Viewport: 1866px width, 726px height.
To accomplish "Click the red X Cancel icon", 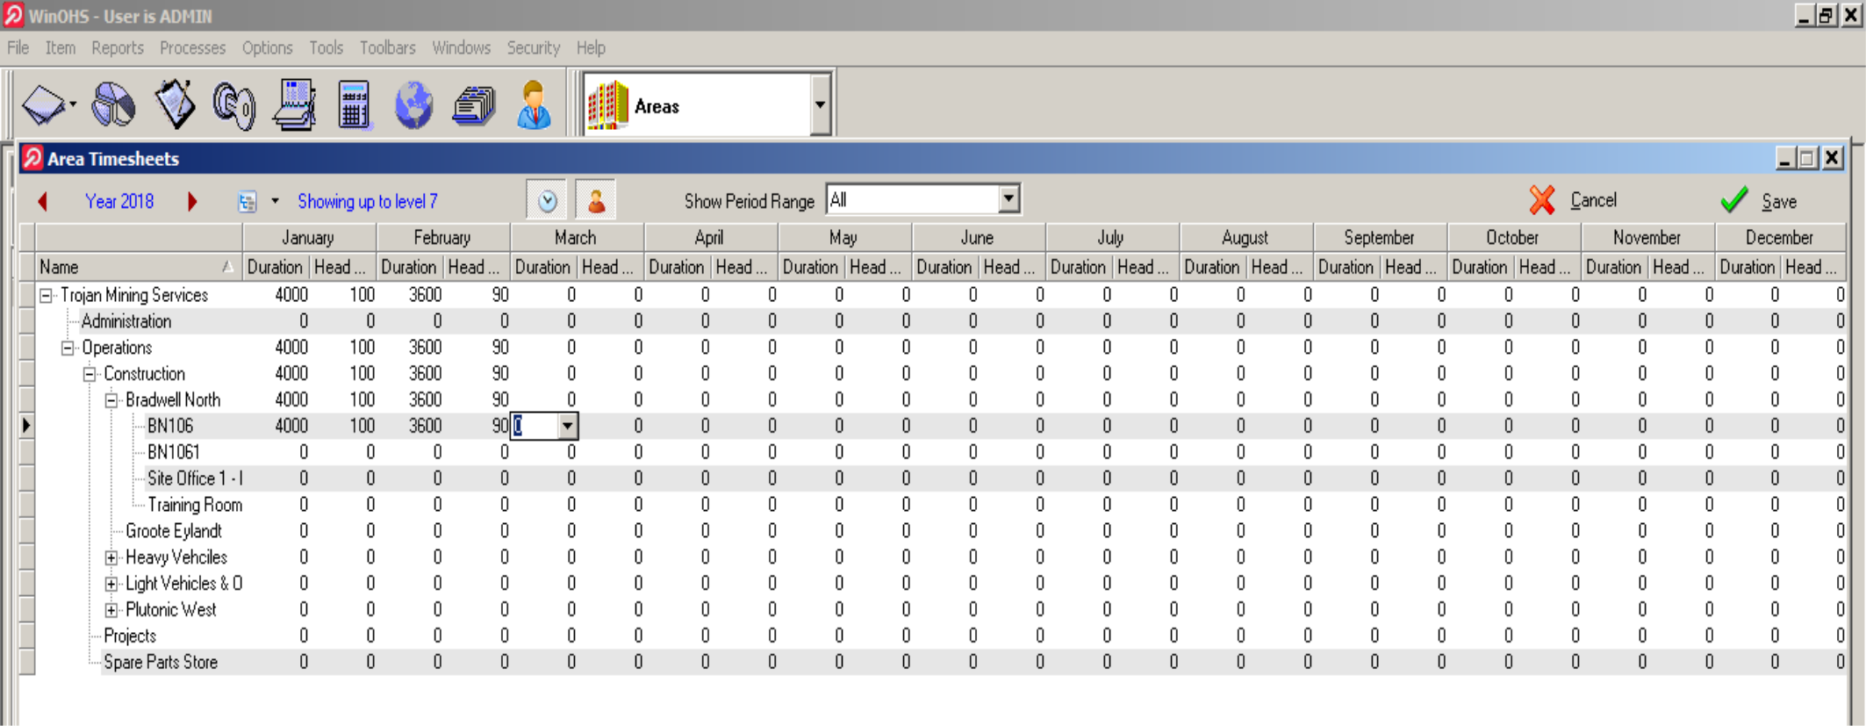I will (x=1542, y=200).
